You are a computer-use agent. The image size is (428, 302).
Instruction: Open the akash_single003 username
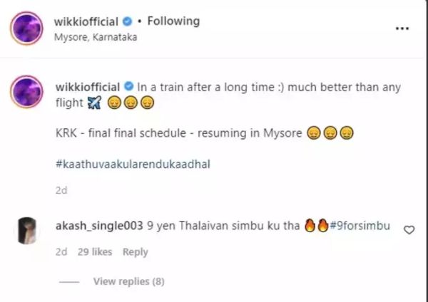[99, 226]
